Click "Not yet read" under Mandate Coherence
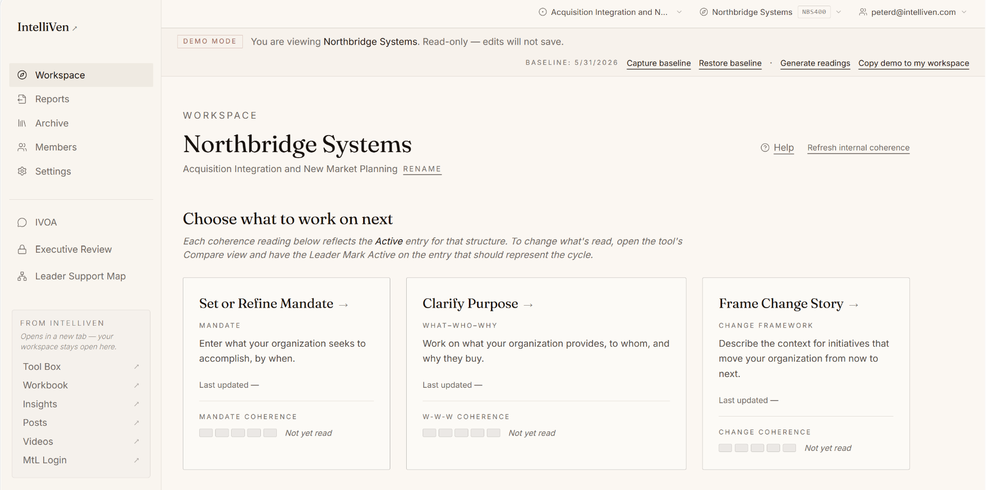This screenshot has width=986, height=490. coord(309,433)
